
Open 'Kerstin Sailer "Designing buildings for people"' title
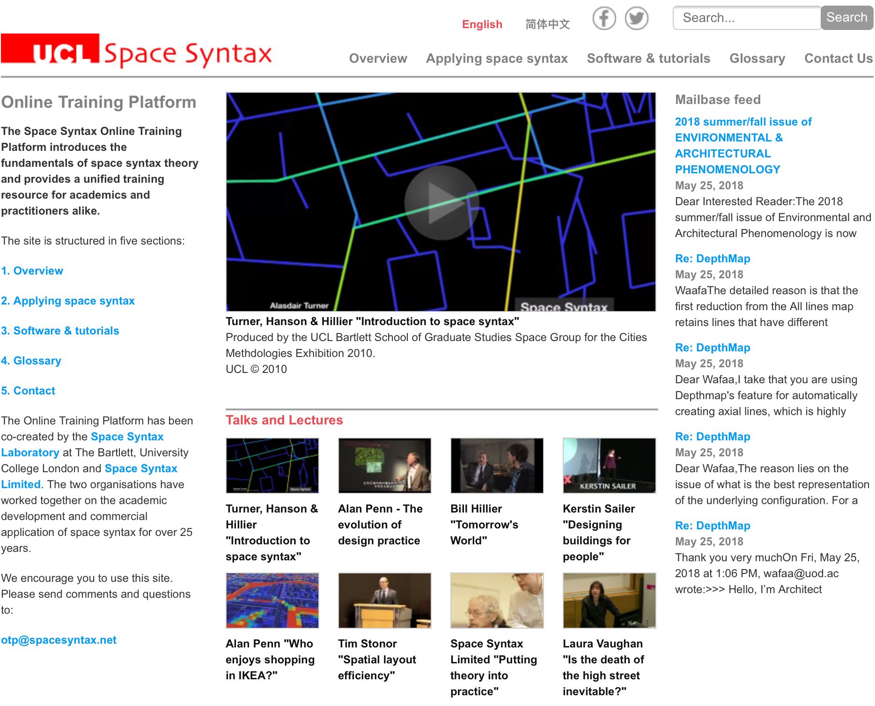tap(599, 533)
